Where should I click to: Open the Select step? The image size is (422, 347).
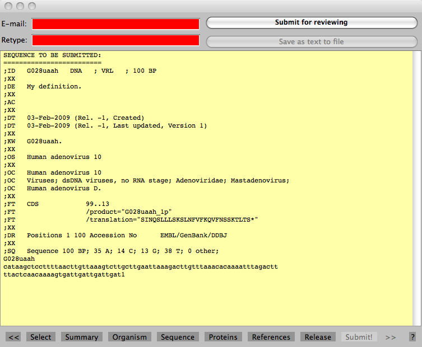pos(40,337)
